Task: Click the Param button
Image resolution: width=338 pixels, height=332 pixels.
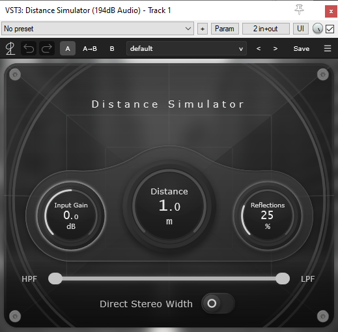Action: [225, 29]
